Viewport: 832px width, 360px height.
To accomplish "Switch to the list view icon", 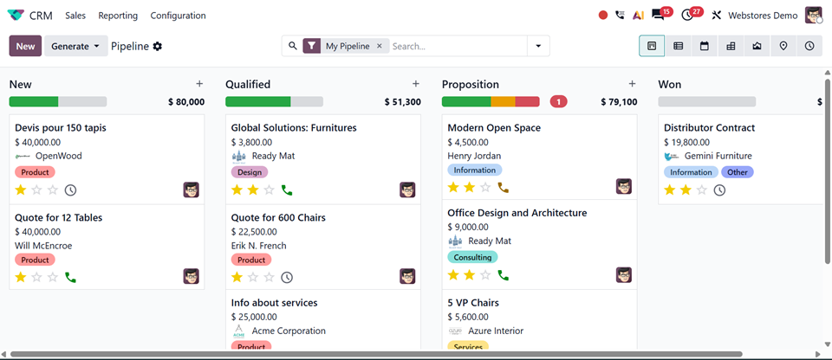I will pyautogui.click(x=678, y=46).
